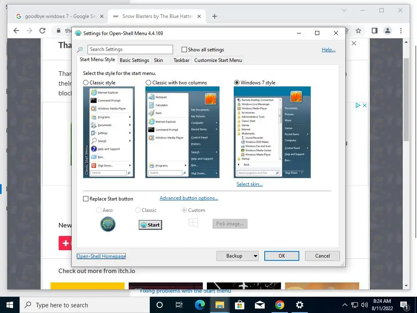Open Advanced button options link

pyautogui.click(x=189, y=198)
